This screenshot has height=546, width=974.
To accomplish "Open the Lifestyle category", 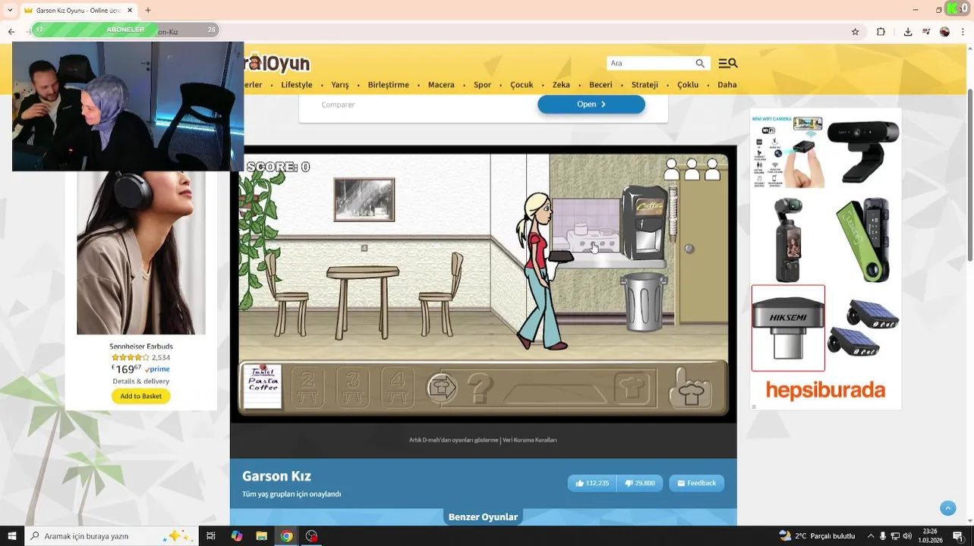I will pyautogui.click(x=296, y=85).
